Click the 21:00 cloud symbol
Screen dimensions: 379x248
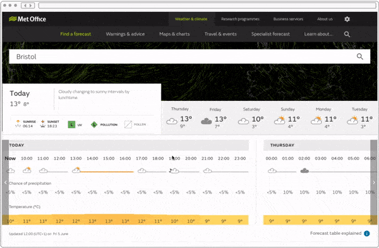coord(208,171)
